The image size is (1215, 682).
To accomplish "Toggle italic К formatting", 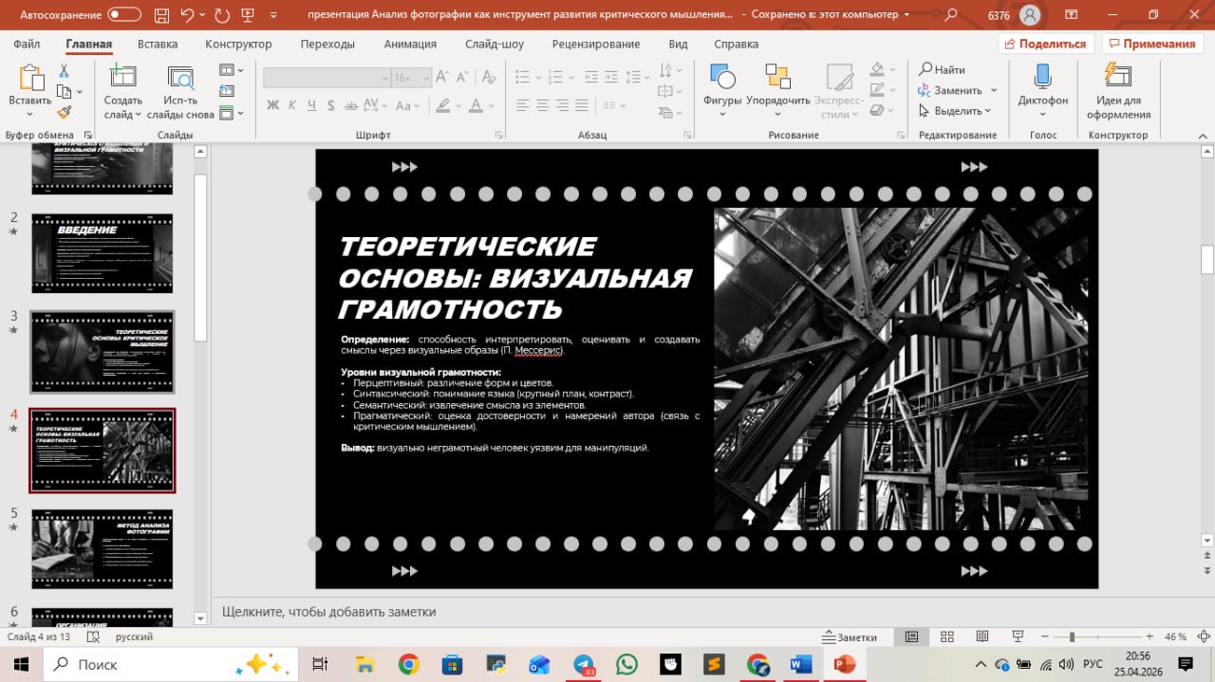I will pos(293,105).
